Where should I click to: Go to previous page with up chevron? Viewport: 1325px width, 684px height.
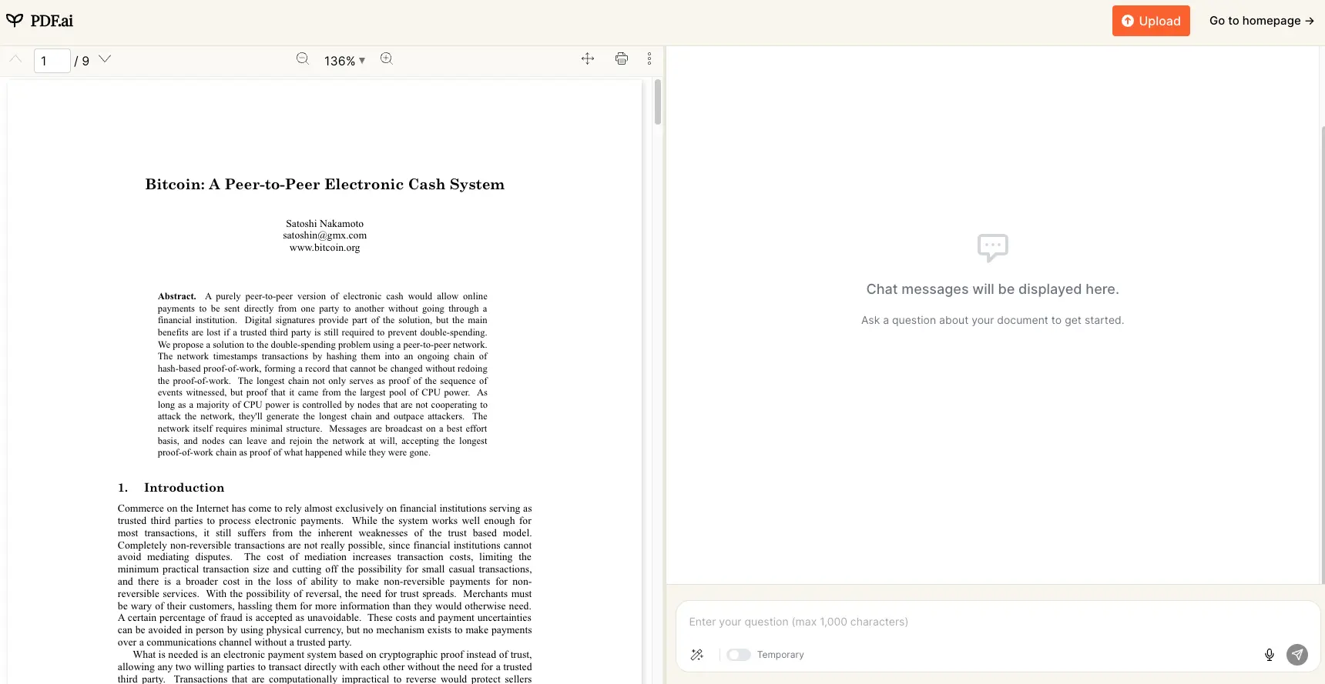coord(15,59)
